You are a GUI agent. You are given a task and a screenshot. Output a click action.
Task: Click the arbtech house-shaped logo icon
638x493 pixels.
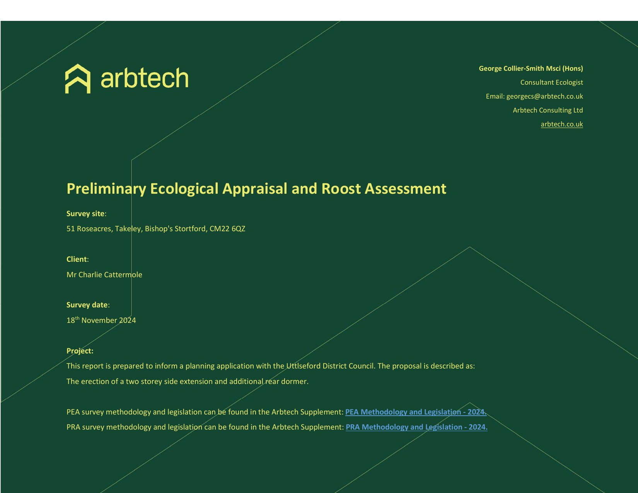(x=78, y=79)
